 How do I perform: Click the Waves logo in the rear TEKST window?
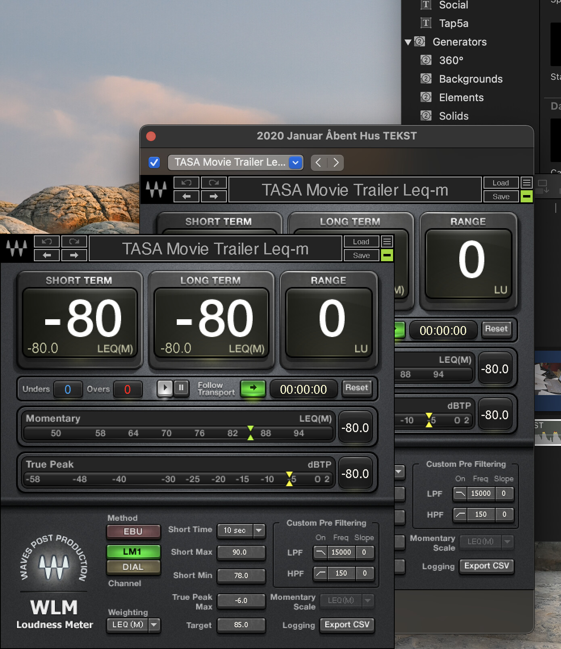156,189
